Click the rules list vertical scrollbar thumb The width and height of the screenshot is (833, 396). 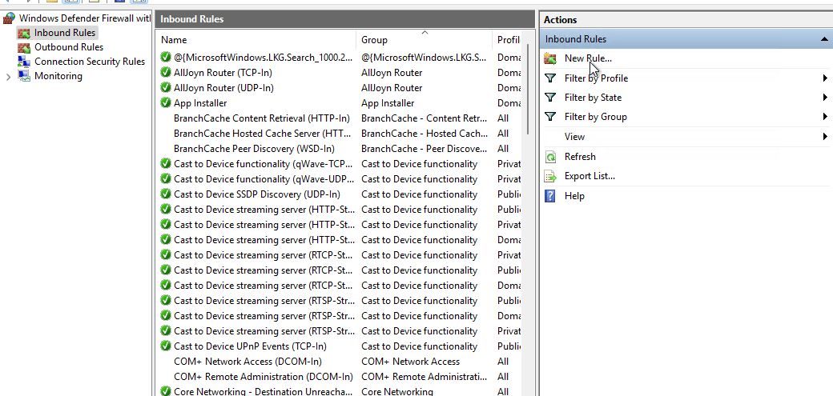pos(528,89)
